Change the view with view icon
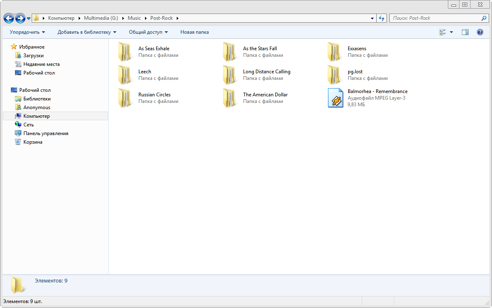The image size is (492, 308). coord(443,32)
